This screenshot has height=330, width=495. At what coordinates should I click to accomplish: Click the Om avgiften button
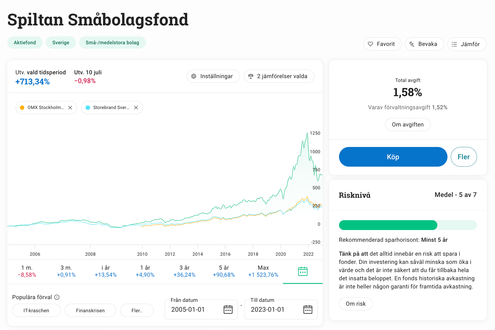(x=408, y=125)
